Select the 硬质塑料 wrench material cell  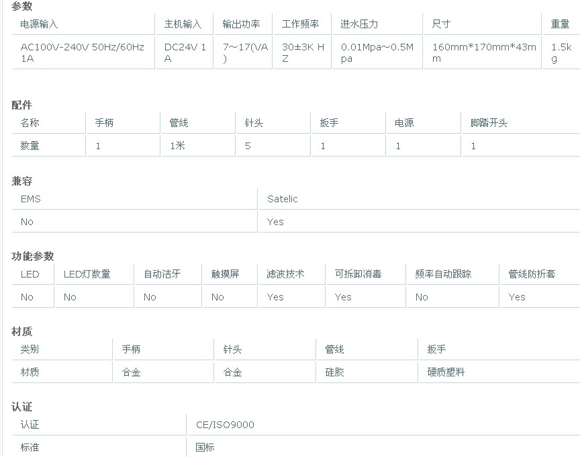click(446, 372)
